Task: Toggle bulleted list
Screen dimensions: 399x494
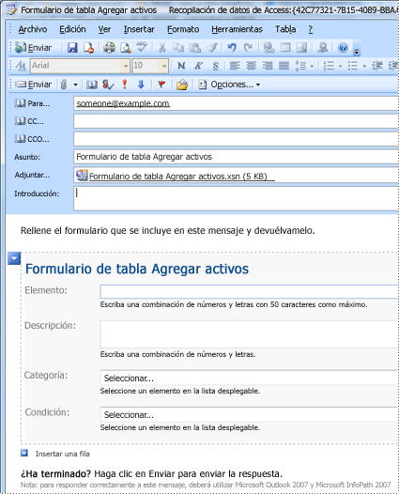Action: 353,66
